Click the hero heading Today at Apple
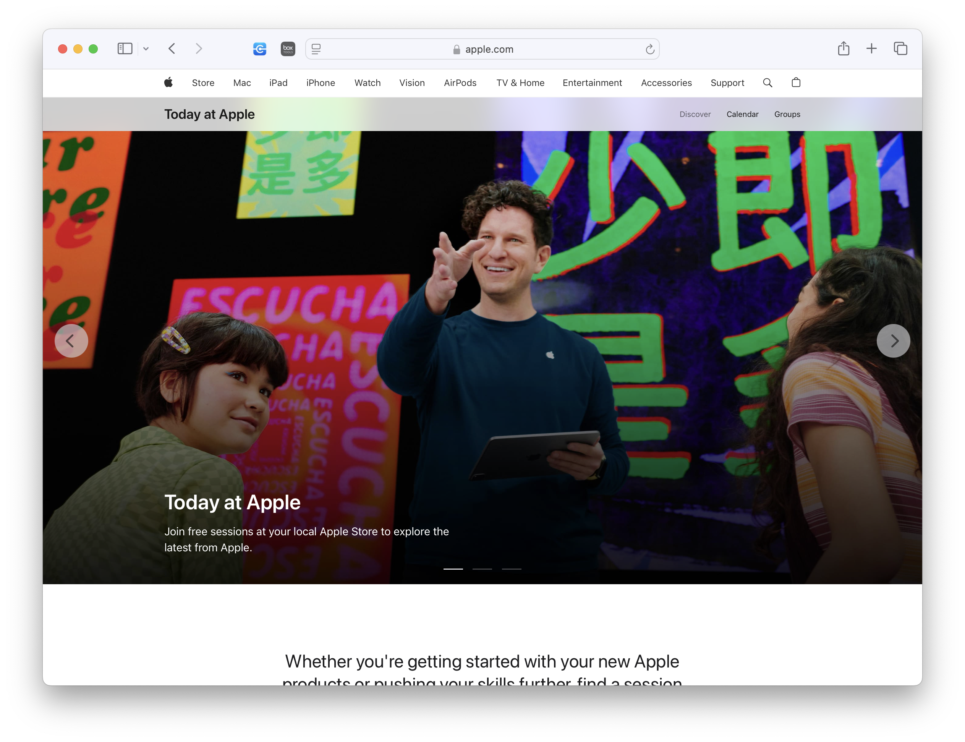 click(232, 502)
